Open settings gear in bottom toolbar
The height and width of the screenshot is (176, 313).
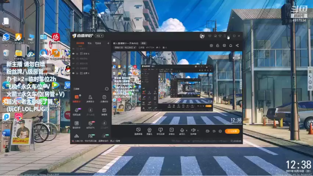(220, 131)
